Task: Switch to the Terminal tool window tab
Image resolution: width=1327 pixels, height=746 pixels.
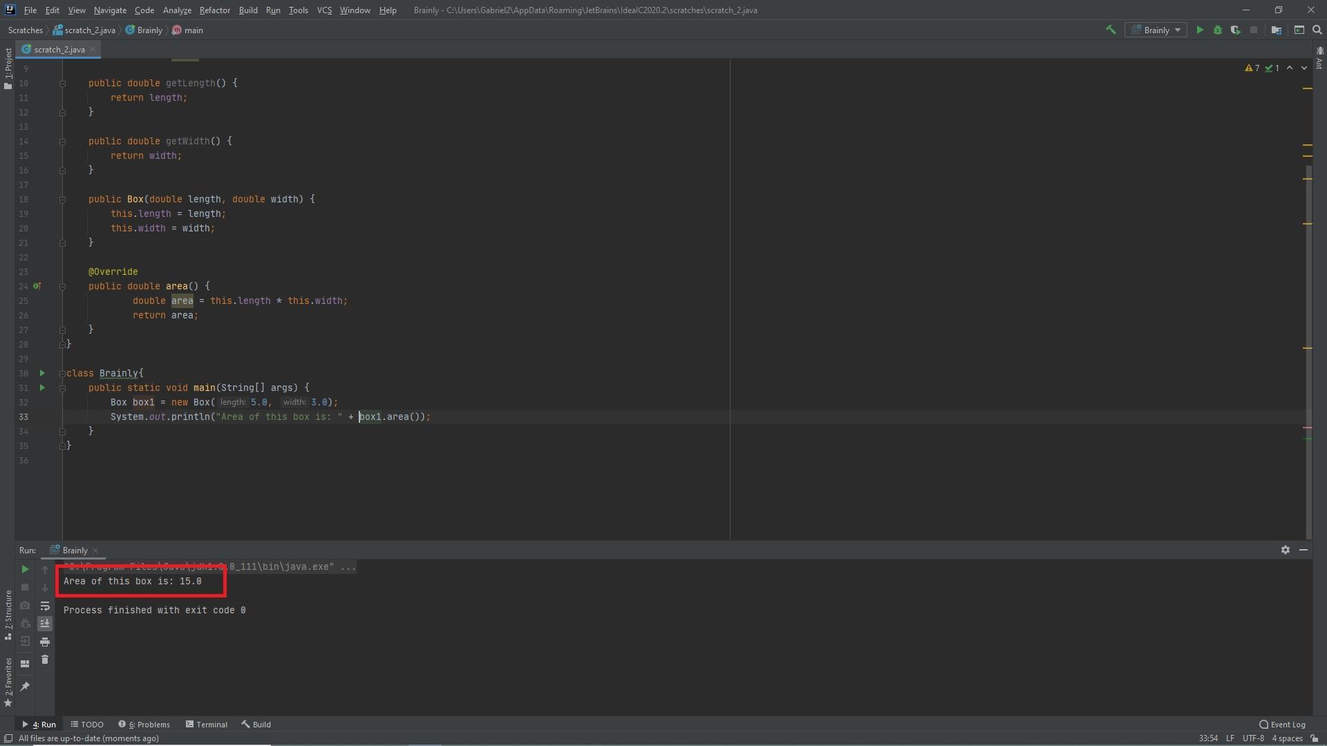Action: (x=206, y=725)
